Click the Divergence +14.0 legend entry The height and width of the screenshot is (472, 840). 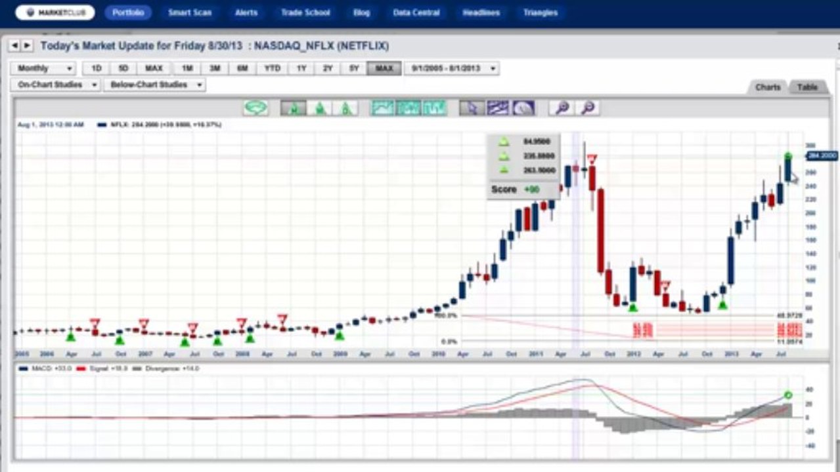tap(164, 369)
